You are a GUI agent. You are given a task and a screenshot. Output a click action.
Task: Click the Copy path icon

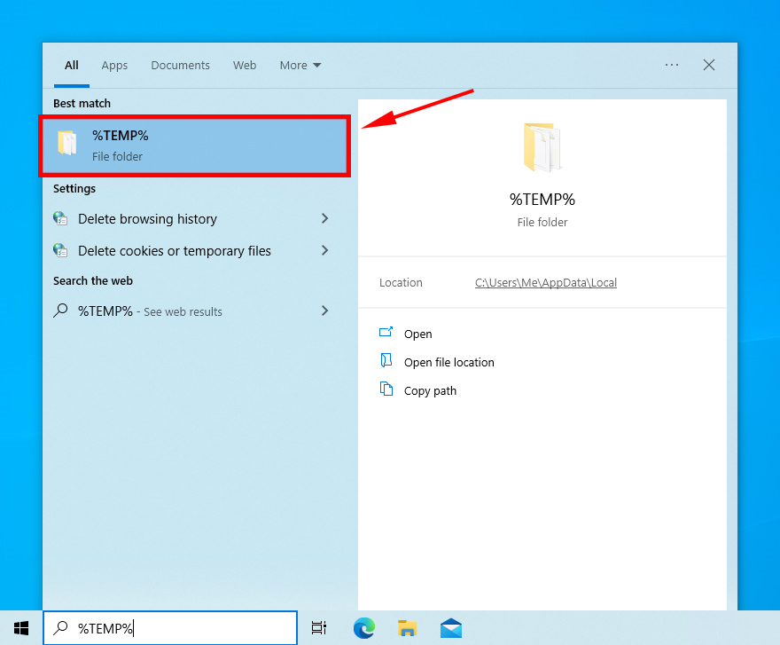pyautogui.click(x=387, y=390)
